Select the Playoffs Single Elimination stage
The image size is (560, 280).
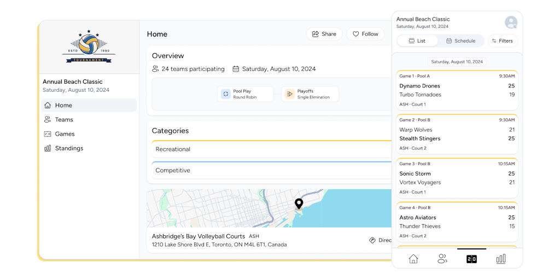tap(310, 94)
